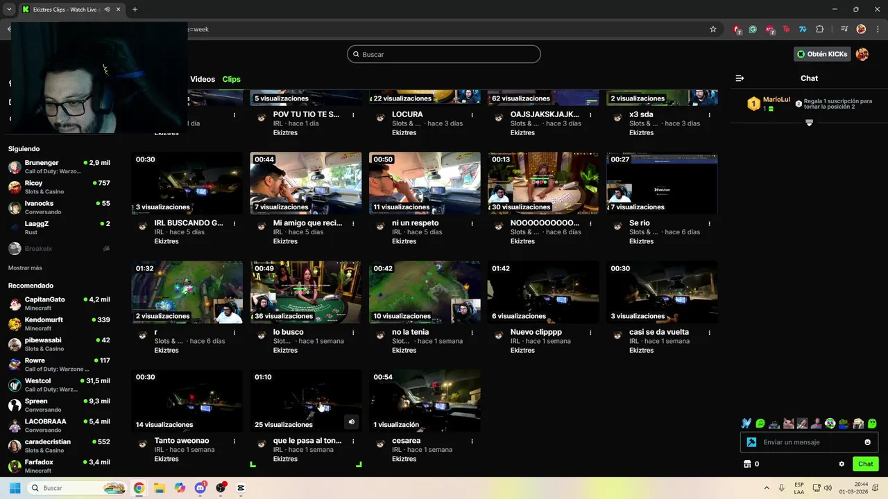The height and width of the screenshot is (499, 888).
Task: Send message with green Chat button
Action: tap(865, 464)
